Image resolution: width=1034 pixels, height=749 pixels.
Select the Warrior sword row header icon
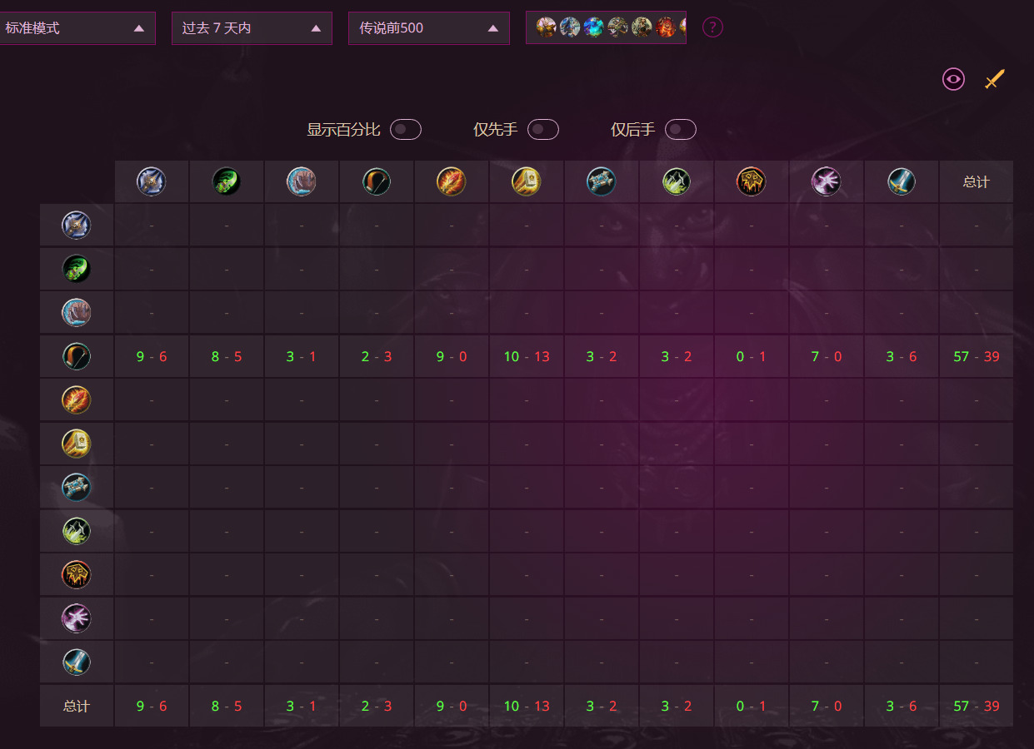[77, 662]
